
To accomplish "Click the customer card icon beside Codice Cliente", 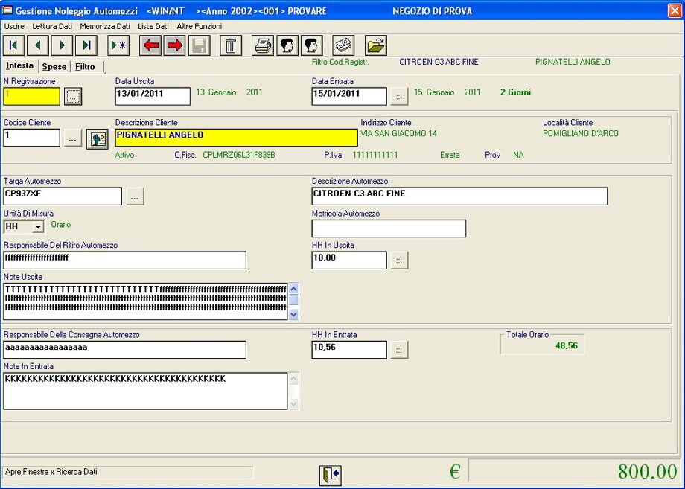I will [97, 138].
